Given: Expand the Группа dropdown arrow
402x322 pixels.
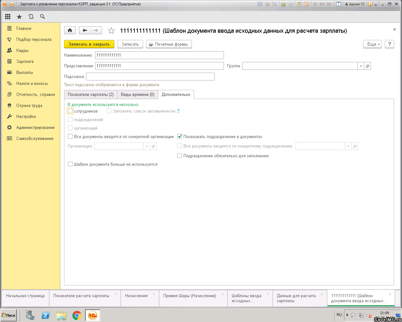Looking at the screenshot, I should coord(361,66).
